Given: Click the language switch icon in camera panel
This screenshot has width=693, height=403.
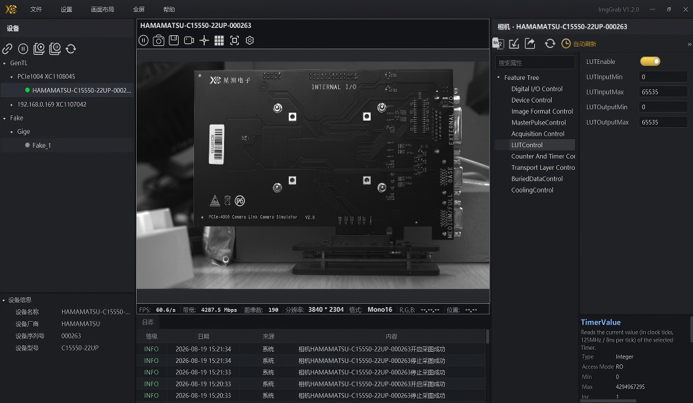Looking at the screenshot, I should 498,43.
